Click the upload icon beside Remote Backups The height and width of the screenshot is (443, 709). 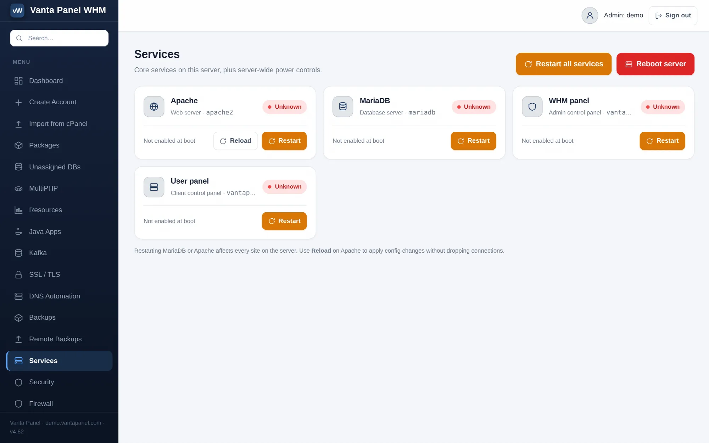(18, 339)
